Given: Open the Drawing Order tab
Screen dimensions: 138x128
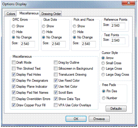Looking at the screenshot, I should [51, 14].
